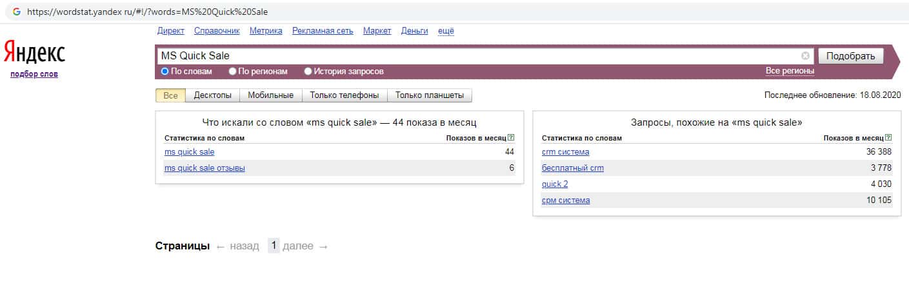Click the 'Подобрать' button

click(x=851, y=56)
